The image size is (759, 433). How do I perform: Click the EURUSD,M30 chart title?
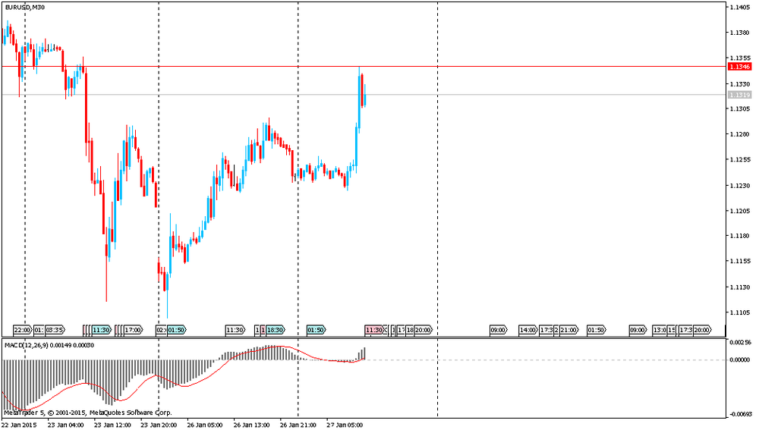coord(25,8)
